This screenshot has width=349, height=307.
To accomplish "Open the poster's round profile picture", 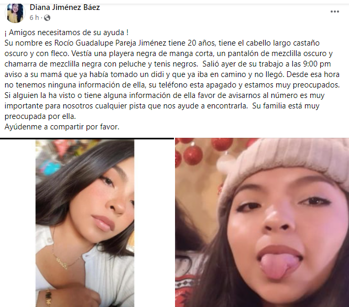I will click(15, 13).
